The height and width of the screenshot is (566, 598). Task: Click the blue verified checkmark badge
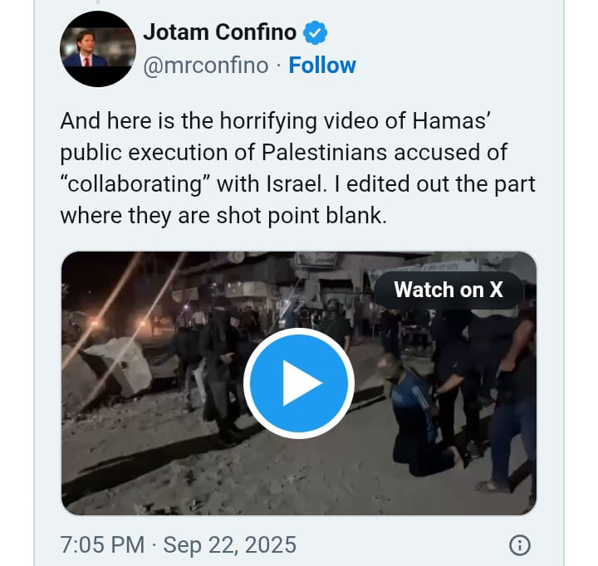click(317, 32)
